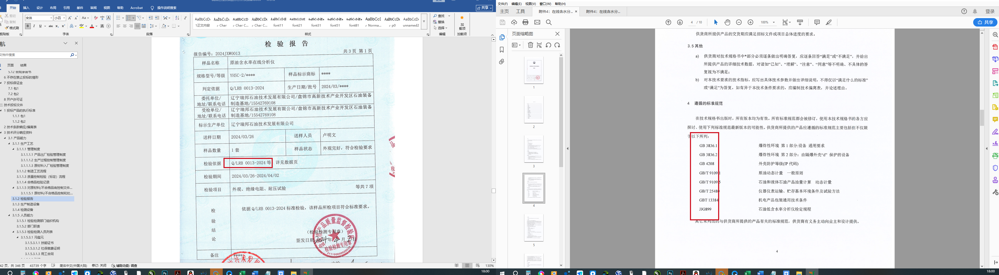
Task: Click the enclosed character (字) icon
Action: click(108, 26)
